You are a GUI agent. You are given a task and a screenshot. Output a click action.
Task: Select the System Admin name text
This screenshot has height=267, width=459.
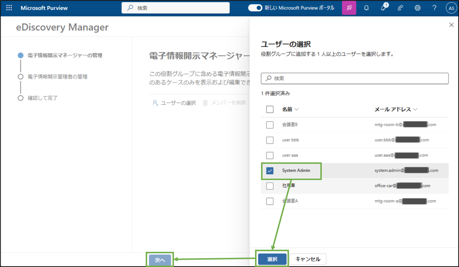click(296, 170)
